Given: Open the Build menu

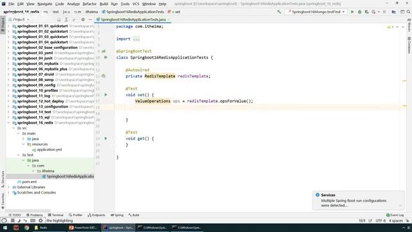Looking at the screenshot, I should 104,4.
